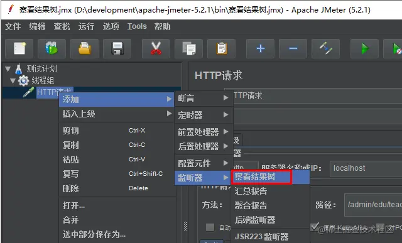The width and height of the screenshot is (402, 243).
Task: Select 后端监听器 listener
Action: pos(271,220)
